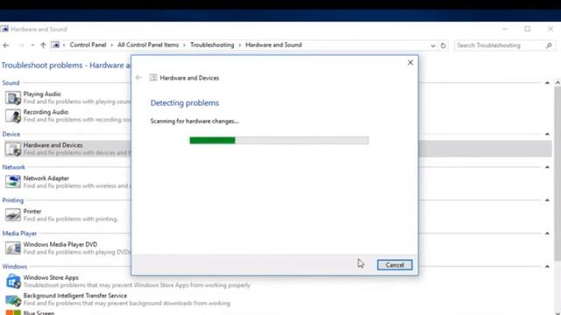
Task: Open recent locations dropdown arrow
Action: click(32, 45)
